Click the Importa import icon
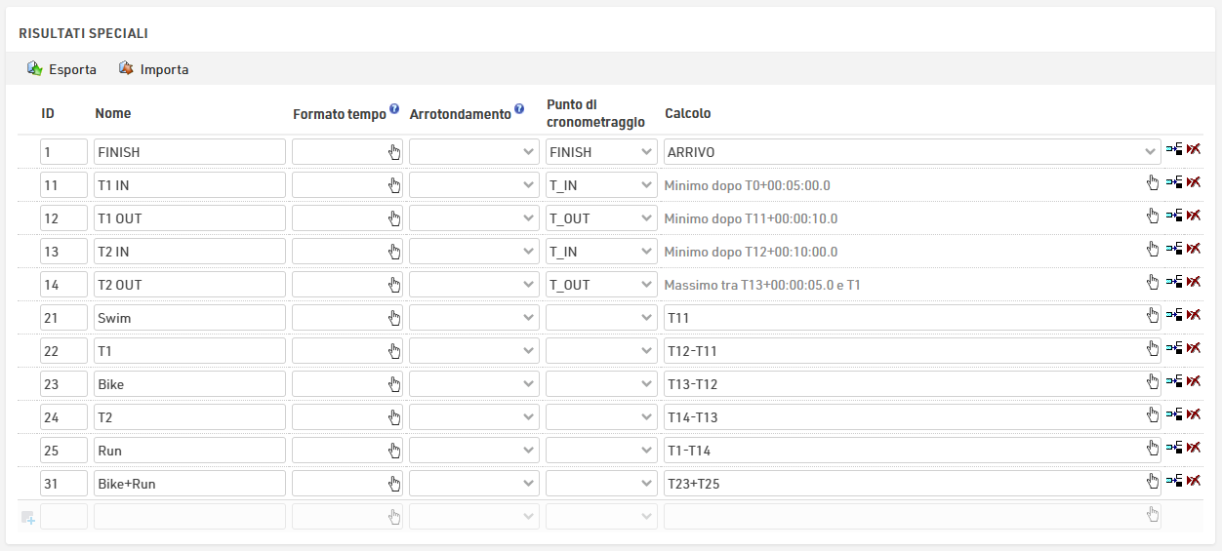The height and width of the screenshot is (551, 1222). tap(126, 69)
